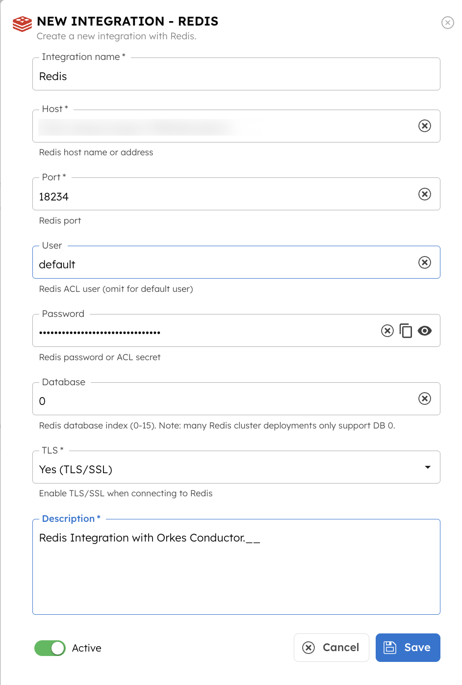The image size is (462, 685).
Task: Click 'Redis database index (0-15)' note
Action: pos(217,426)
